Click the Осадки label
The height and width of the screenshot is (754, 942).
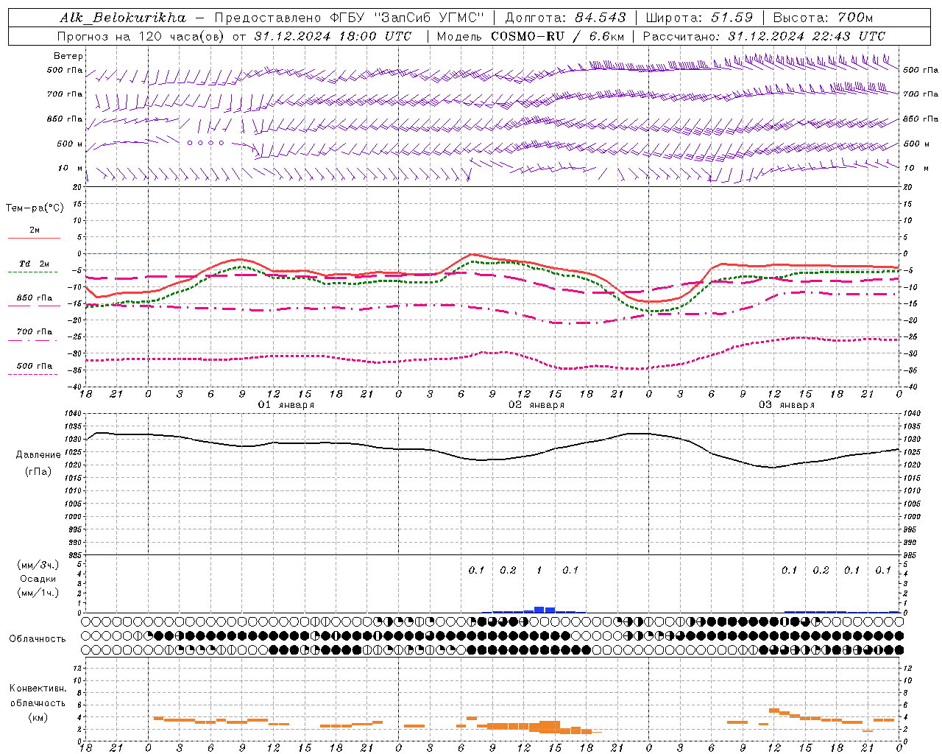[x=38, y=579]
